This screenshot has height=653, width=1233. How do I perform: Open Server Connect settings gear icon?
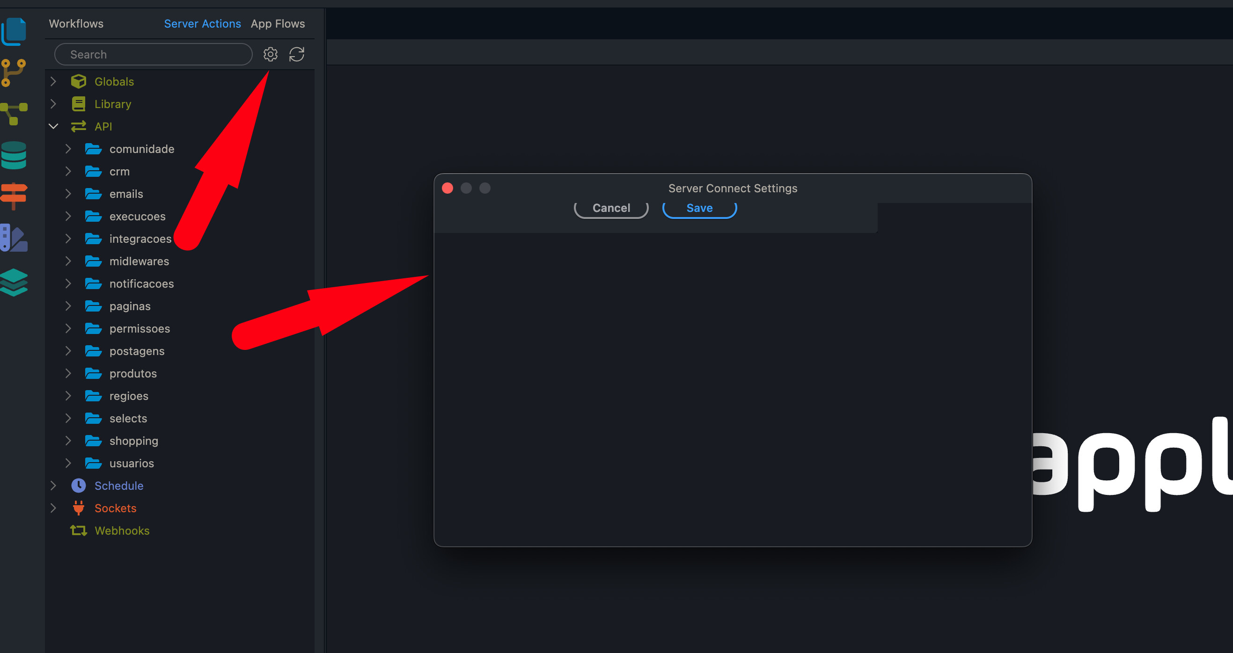(271, 54)
